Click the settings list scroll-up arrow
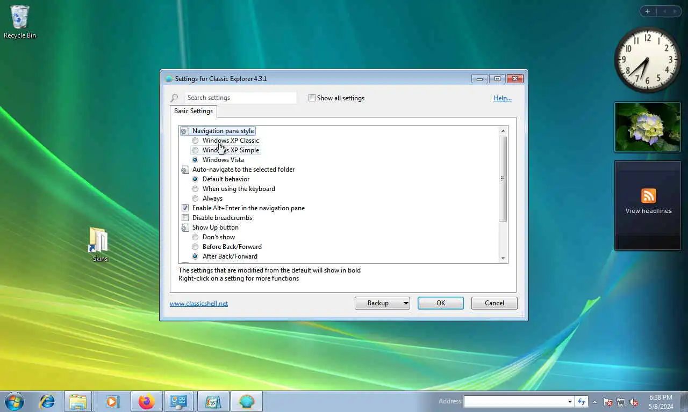 coord(503,131)
